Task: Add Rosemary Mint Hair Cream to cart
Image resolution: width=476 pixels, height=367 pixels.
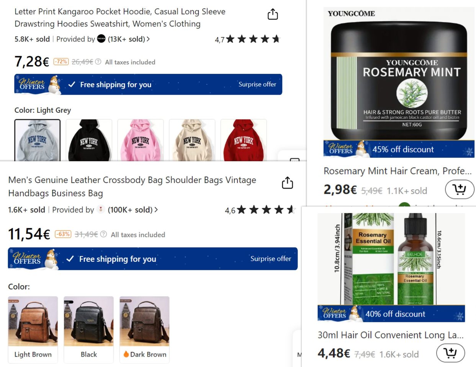Action: [x=460, y=189]
